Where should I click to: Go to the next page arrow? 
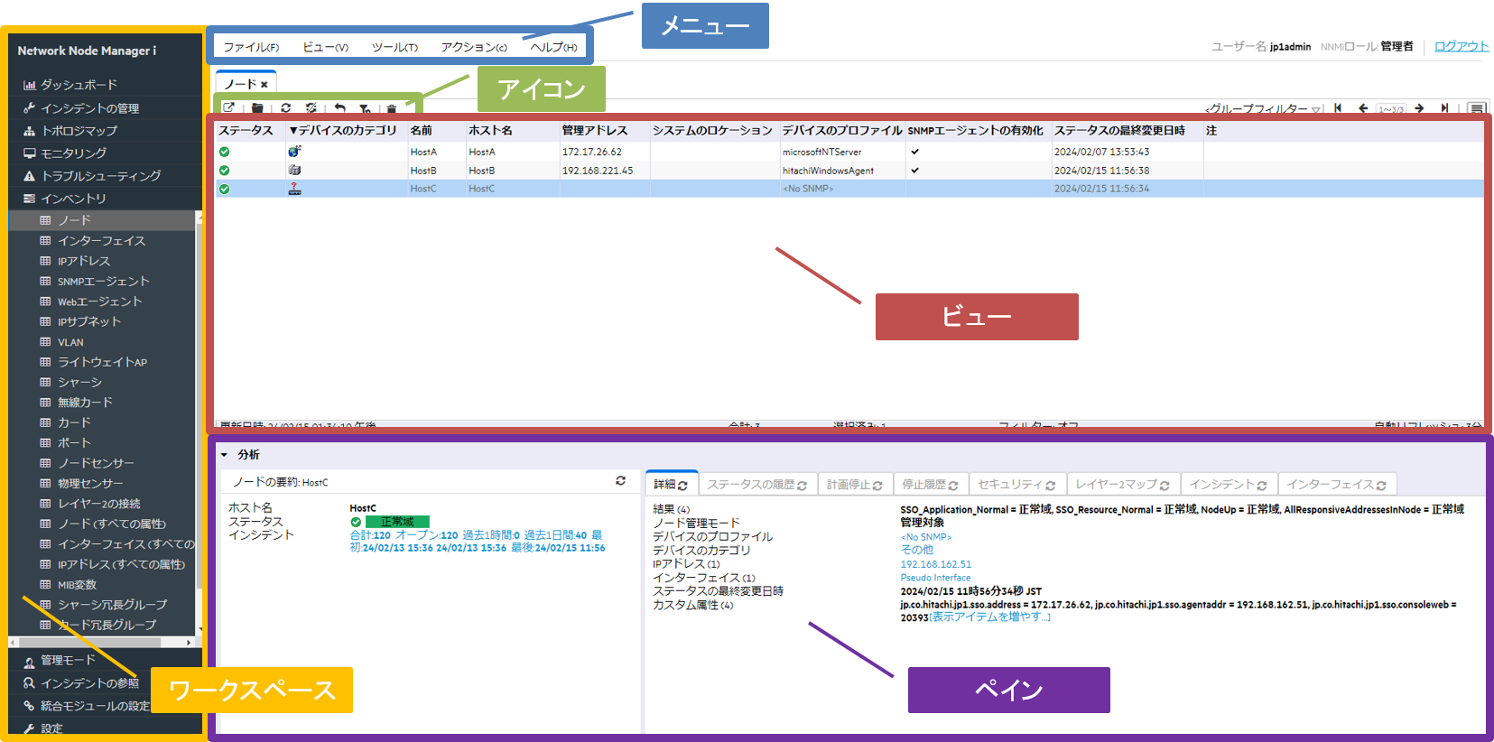(1419, 108)
